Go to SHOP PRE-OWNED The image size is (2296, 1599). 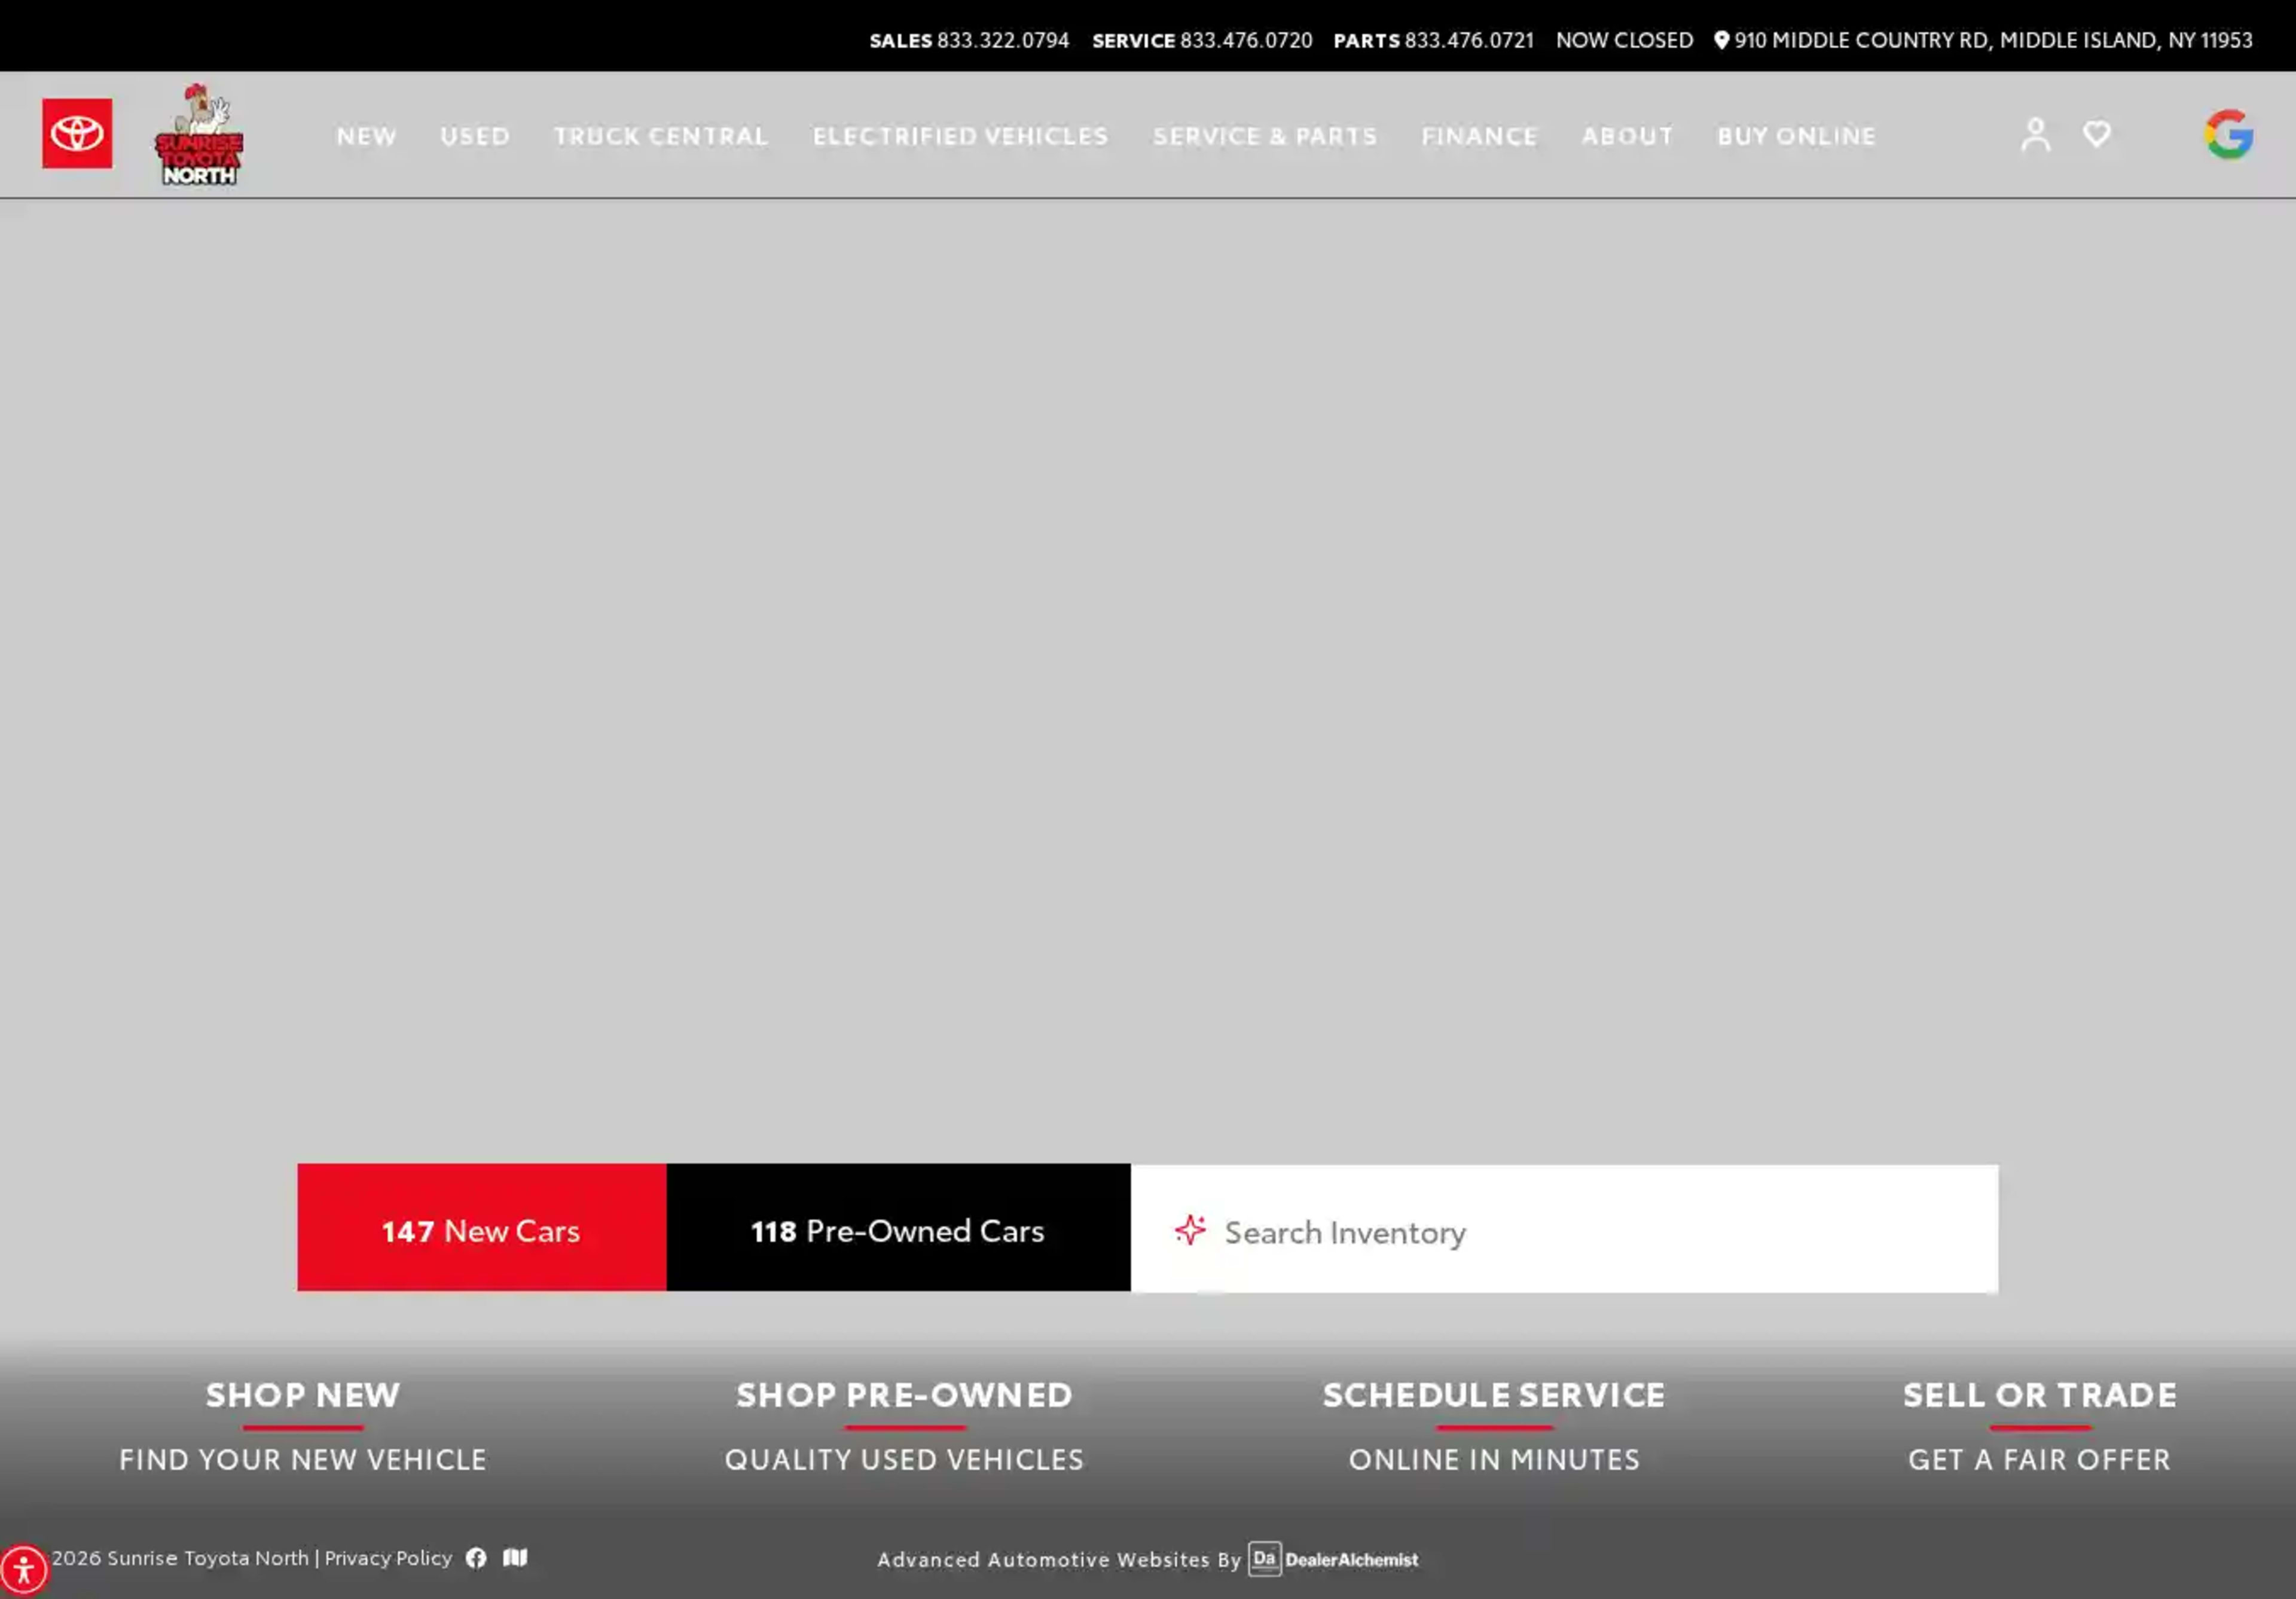(x=904, y=1394)
